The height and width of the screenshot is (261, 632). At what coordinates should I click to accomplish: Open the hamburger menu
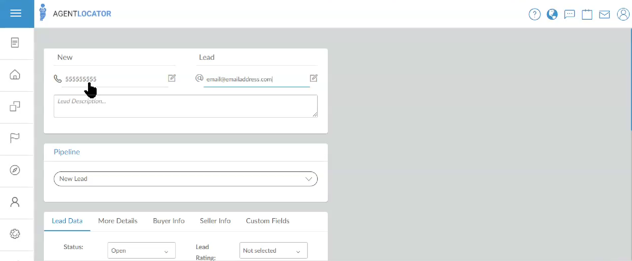click(x=16, y=13)
